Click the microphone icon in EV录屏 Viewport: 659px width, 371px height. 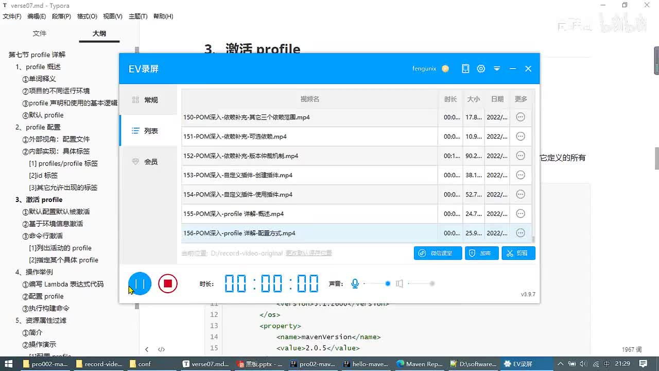355,283
